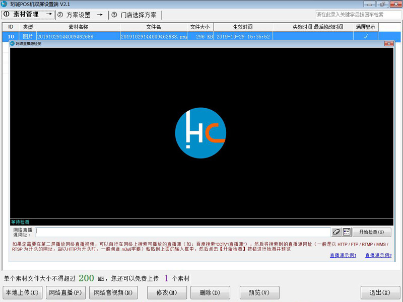Minimize the POS机双屏设置端 main window
The width and height of the screenshot is (403, 302).
(369, 5)
